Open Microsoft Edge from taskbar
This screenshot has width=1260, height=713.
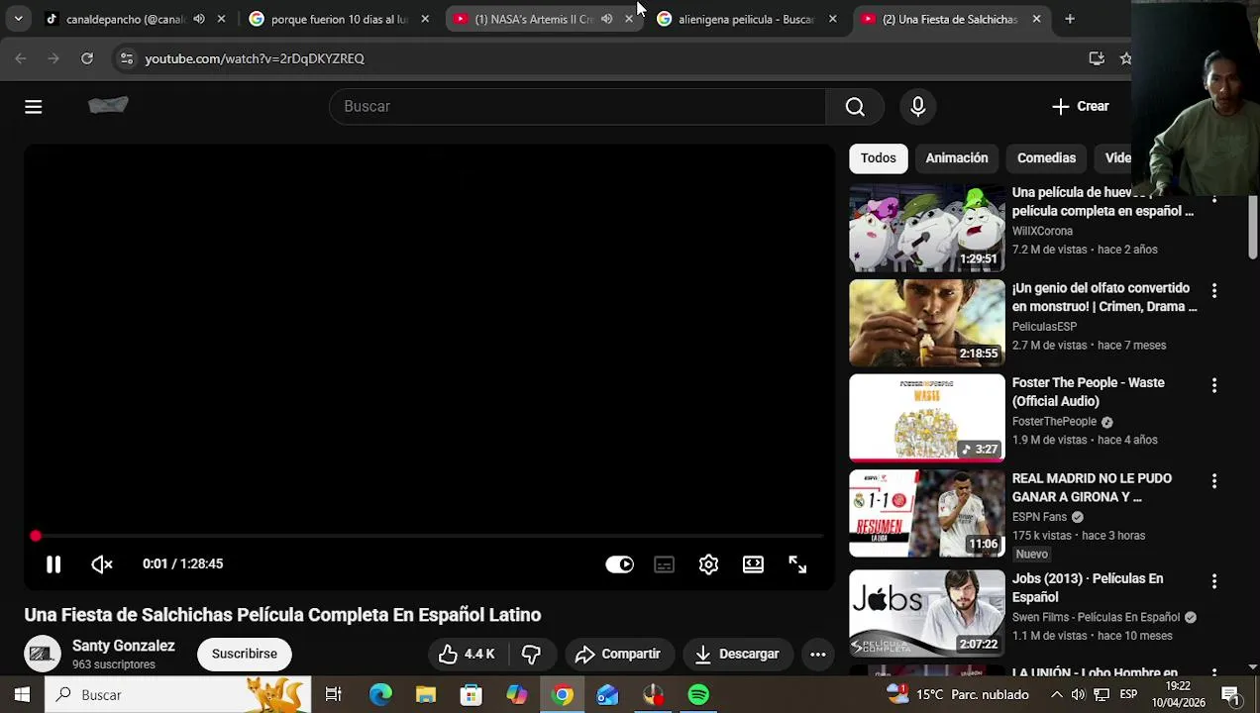[380, 695]
